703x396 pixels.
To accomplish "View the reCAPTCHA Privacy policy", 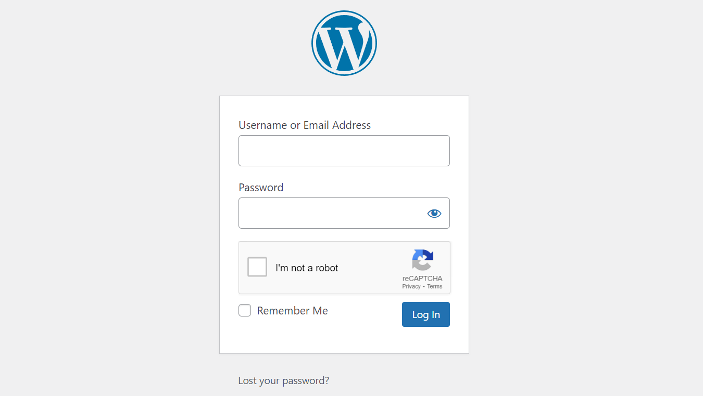I will point(411,286).
